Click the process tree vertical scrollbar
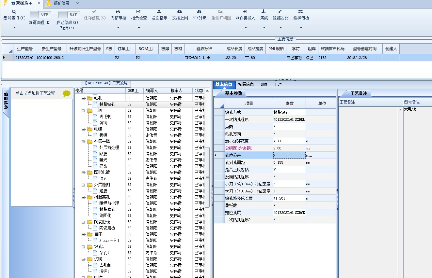432x278 pixels. click(x=207, y=177)
